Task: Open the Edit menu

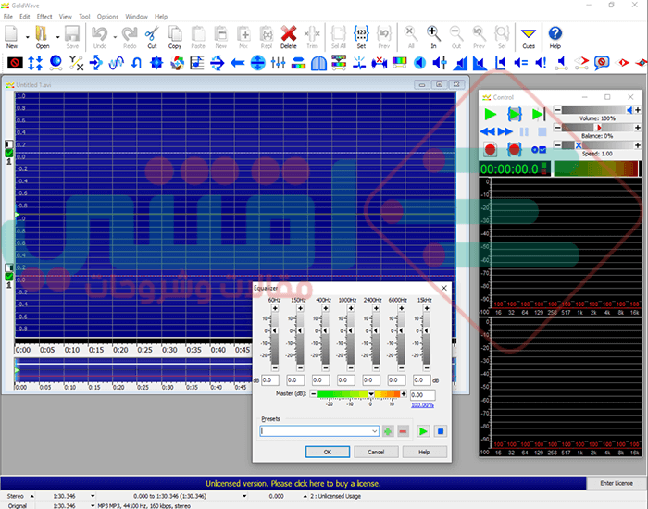Action: coord(25,17)
